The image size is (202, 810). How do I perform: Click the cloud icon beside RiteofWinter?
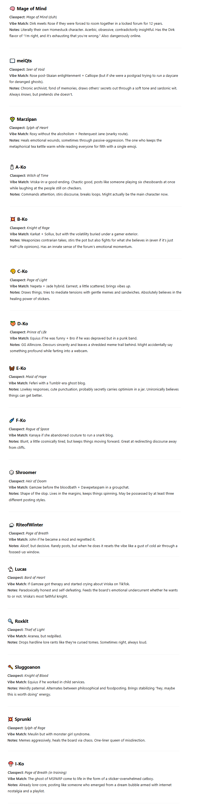click(x=12, y=525)
